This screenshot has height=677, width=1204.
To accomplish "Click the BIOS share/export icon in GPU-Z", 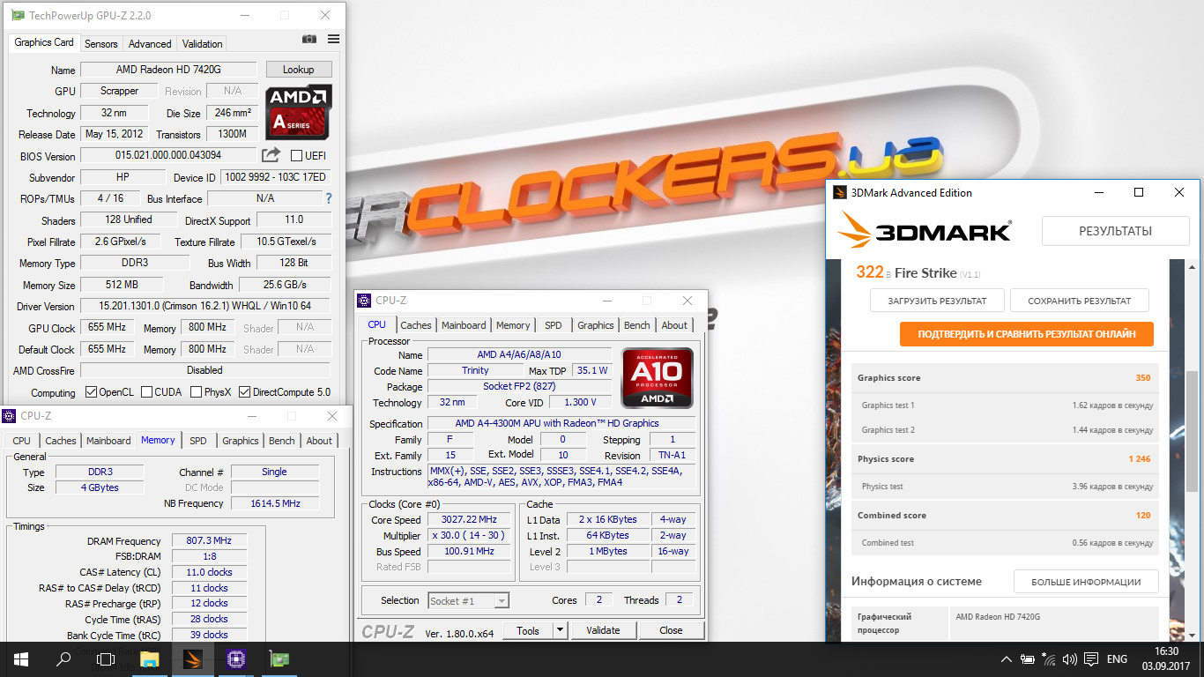I will click(x=271, y=155).
